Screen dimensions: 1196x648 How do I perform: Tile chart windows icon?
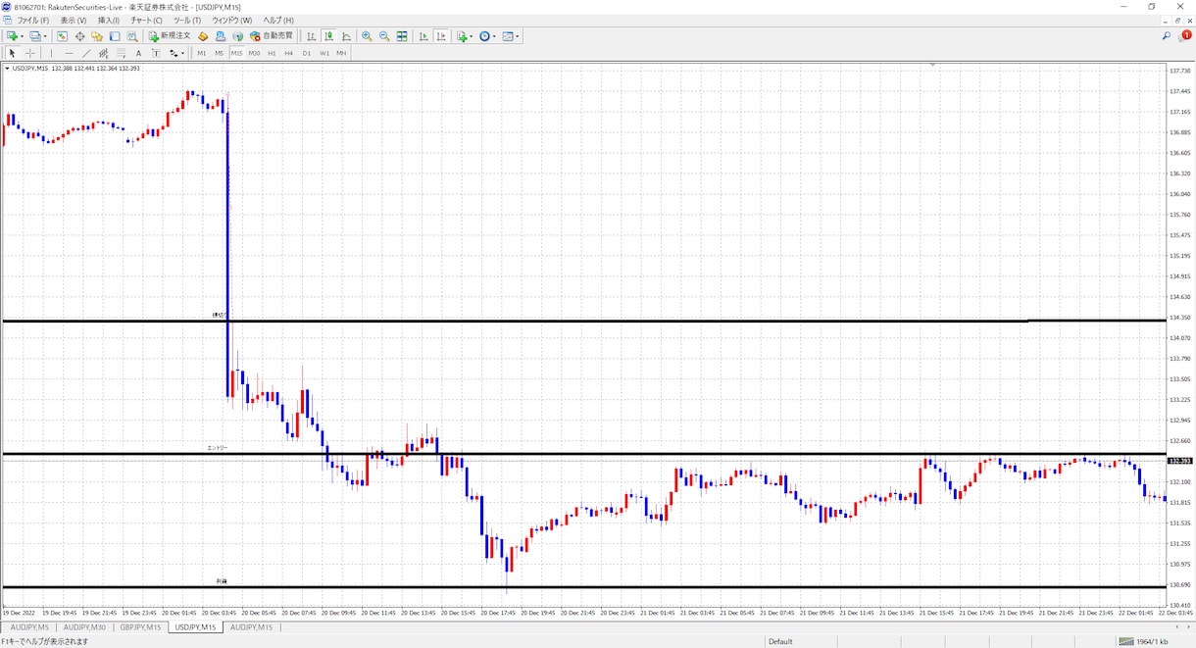pos(402,36)
